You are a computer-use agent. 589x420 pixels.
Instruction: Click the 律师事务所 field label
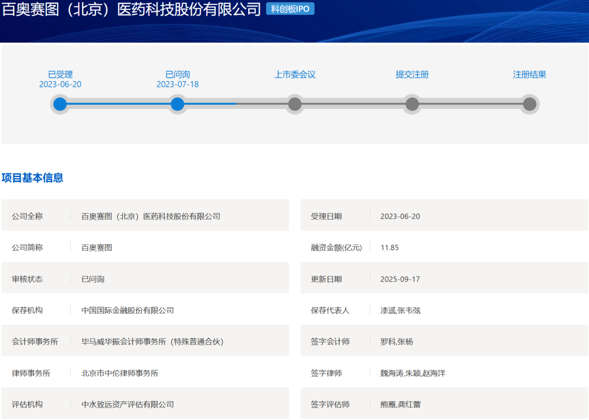coord(31,373)
